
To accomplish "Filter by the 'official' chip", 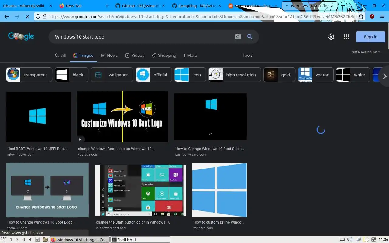I will (x=154, y=75).
